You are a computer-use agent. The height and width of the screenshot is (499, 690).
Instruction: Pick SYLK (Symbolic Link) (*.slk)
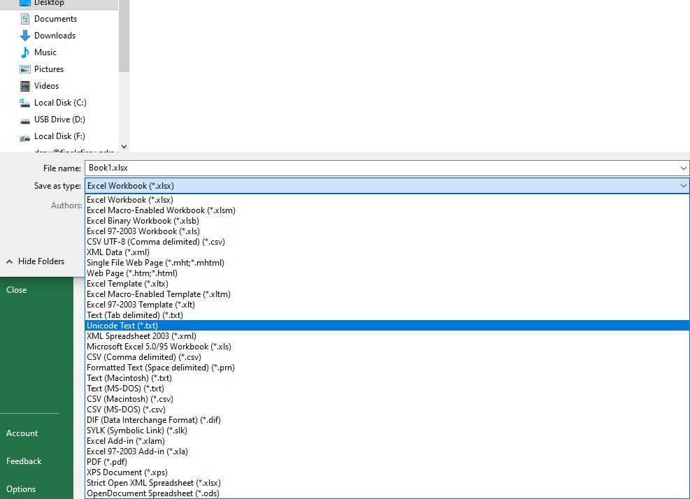(387, 431)
